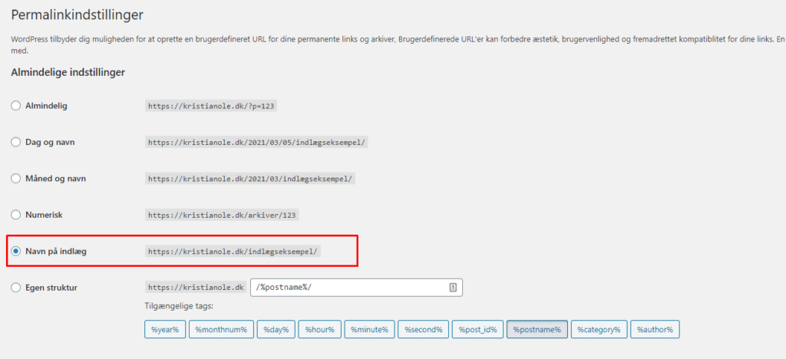Add the %author% tag
The height and width of the screenshot is (359, 786).
click(x=655, y=329)
